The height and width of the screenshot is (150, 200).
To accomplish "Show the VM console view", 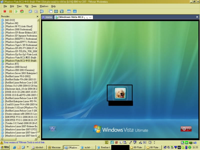I will click(75, 11).
